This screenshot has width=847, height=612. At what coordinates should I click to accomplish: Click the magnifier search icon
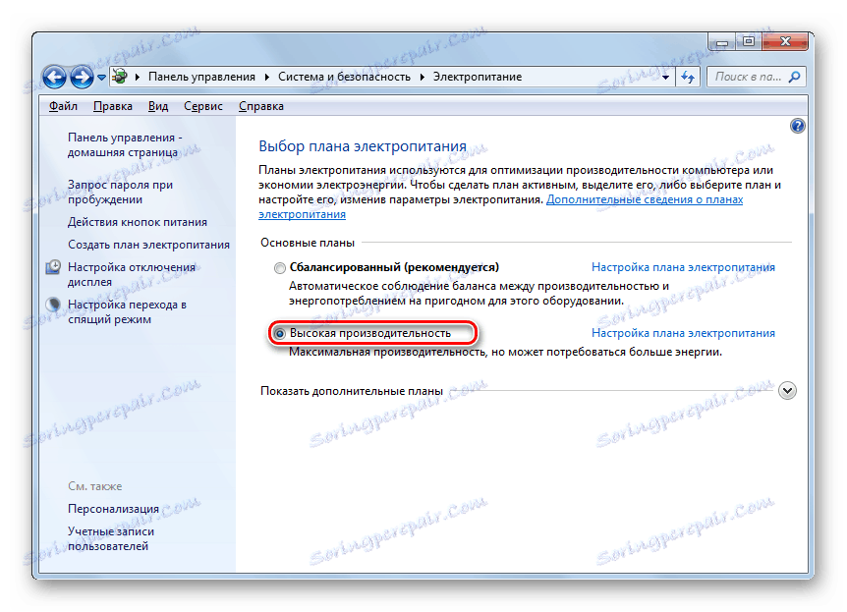click(794, 77)
